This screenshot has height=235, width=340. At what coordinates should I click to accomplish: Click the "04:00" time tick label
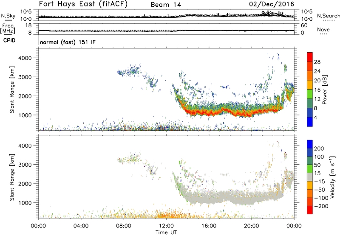pyautogui.click(x=81, y=226)
